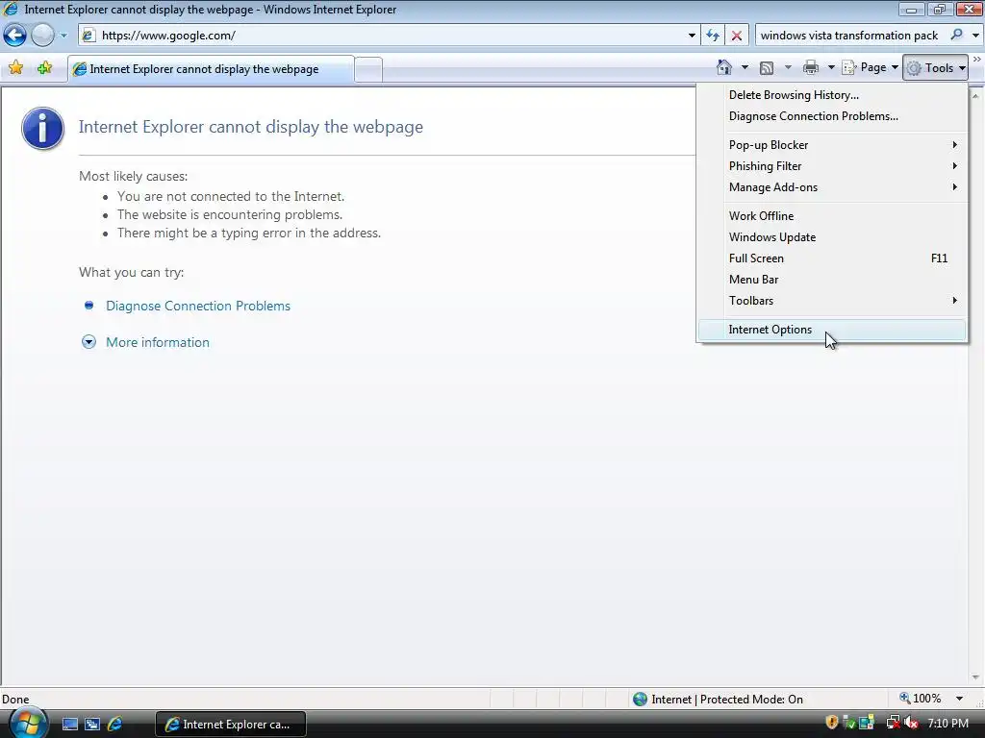Expand the address bar history dropdown

tap(692, 36)
